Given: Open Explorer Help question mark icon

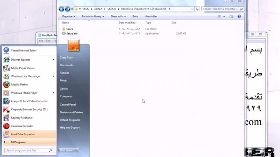Looking at the screenshot, I should pos(239,17).
